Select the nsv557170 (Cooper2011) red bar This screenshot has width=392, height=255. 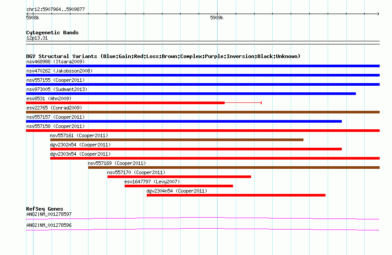pyautogui.click(x=179, y=177)
